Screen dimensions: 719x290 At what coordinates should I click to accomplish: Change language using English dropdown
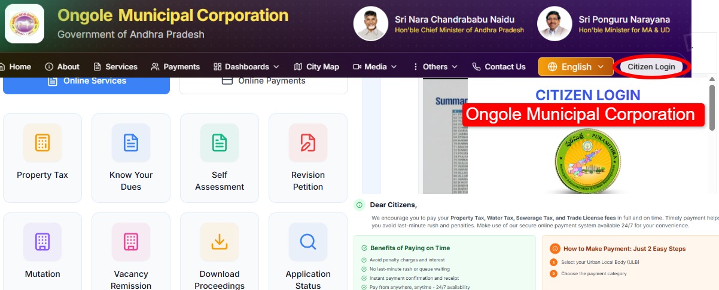pyautogui.click(x=576, y=67)
